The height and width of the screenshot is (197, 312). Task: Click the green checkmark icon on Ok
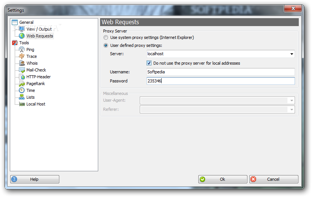point(202,179)
